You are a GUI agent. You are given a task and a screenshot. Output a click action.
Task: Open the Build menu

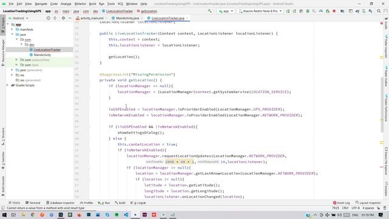click(x=92, y=4)
